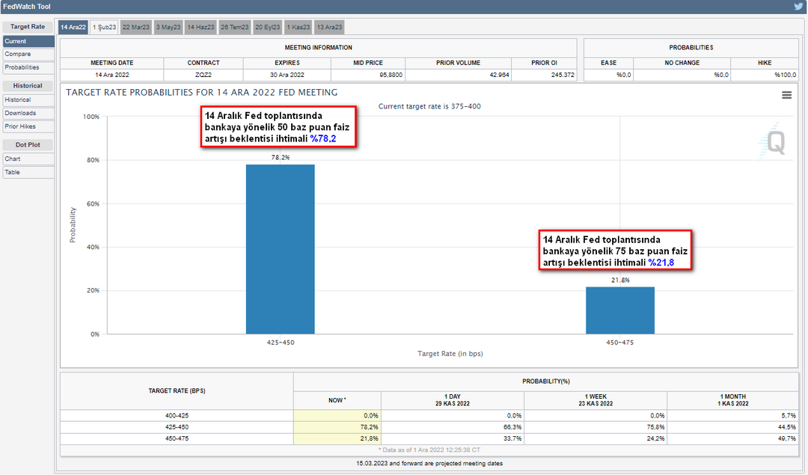Click the 'Current target rate is 375-400' subtitle

coord(429,107)
